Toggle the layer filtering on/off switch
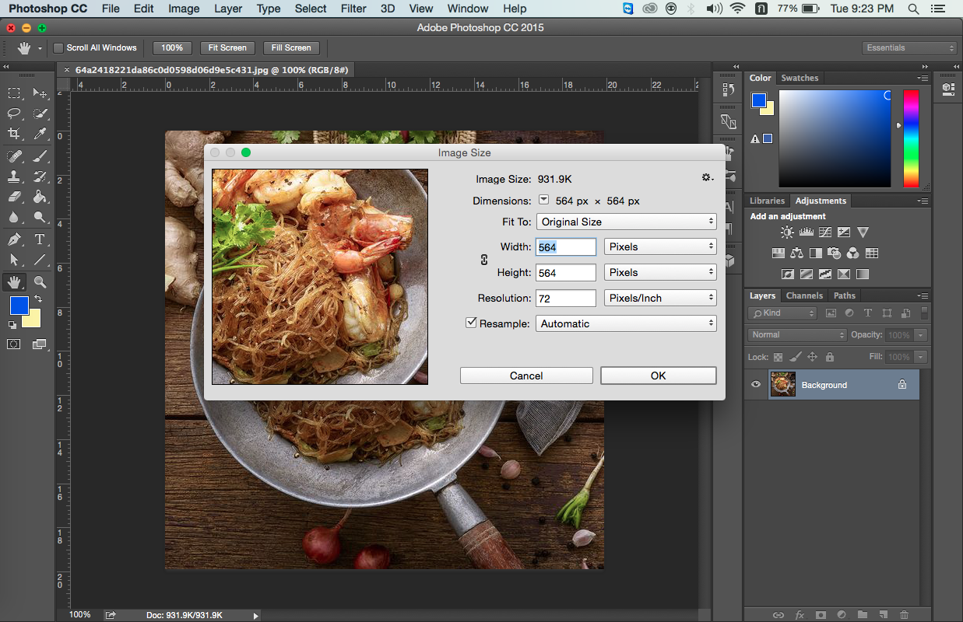This screenshot has height=622, width=963. pyautogui.click(x=924, y=313)
